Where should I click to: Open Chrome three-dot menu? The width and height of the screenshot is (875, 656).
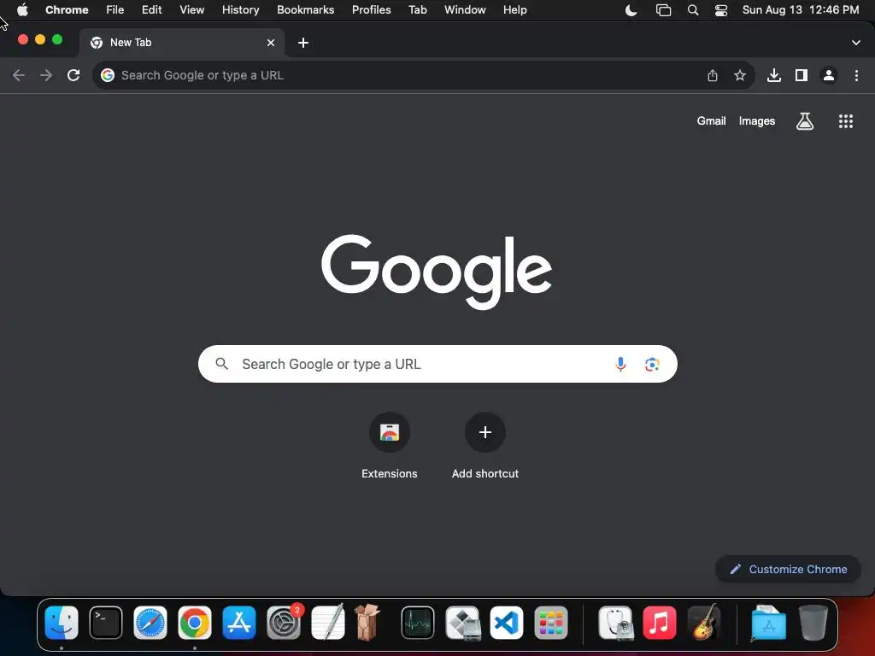pos(856,75)
